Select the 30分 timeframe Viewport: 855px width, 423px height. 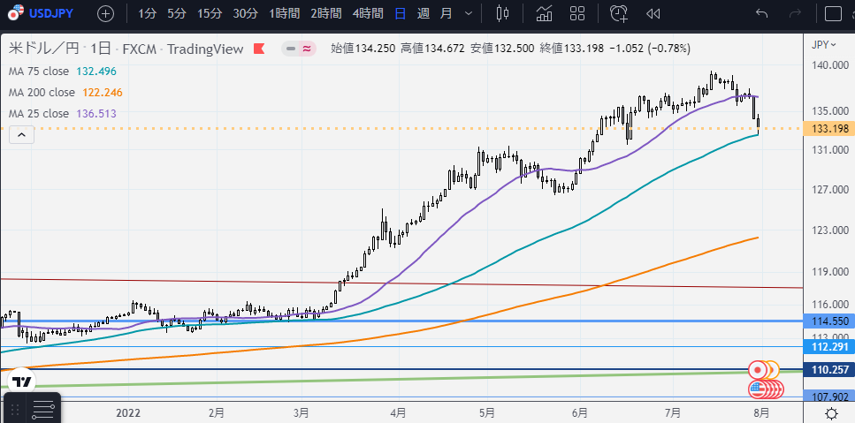coord(246,13)
